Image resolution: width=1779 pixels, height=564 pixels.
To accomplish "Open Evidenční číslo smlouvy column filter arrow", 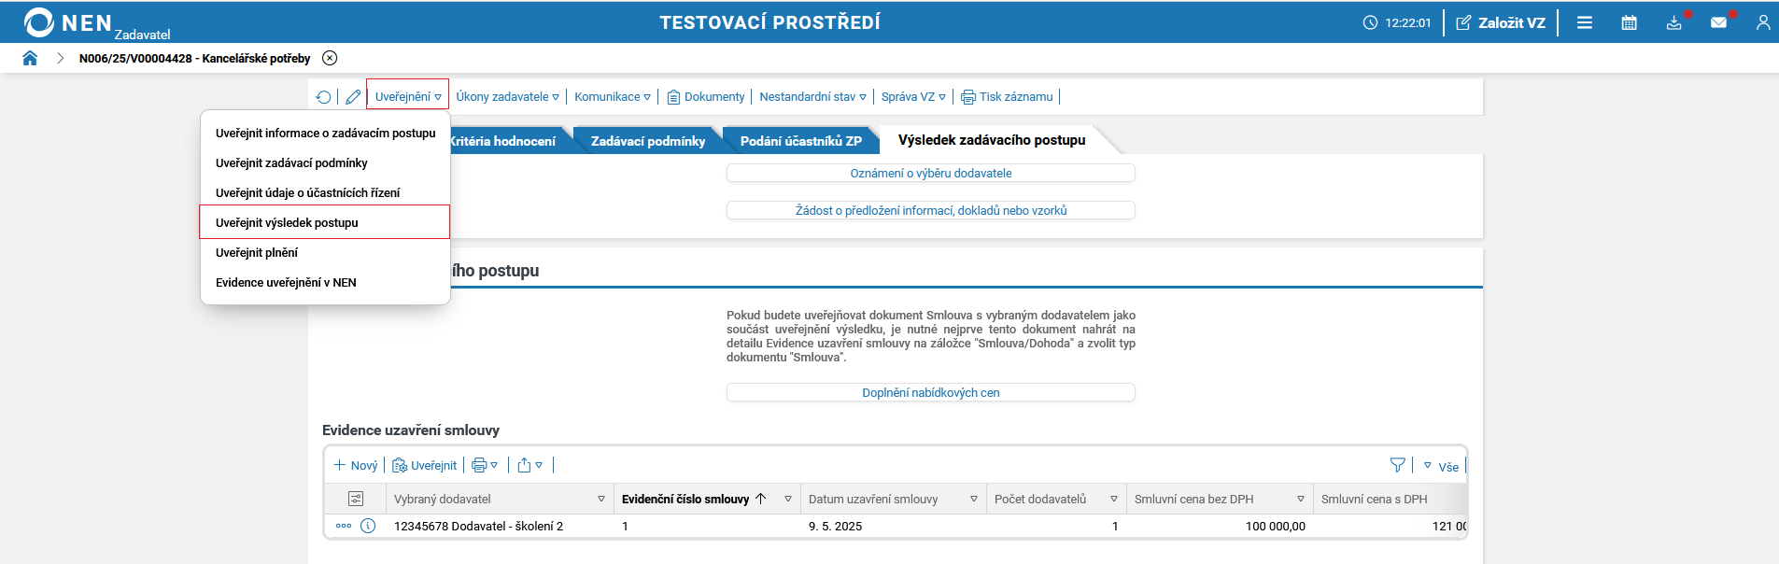I will pos(788,499).
